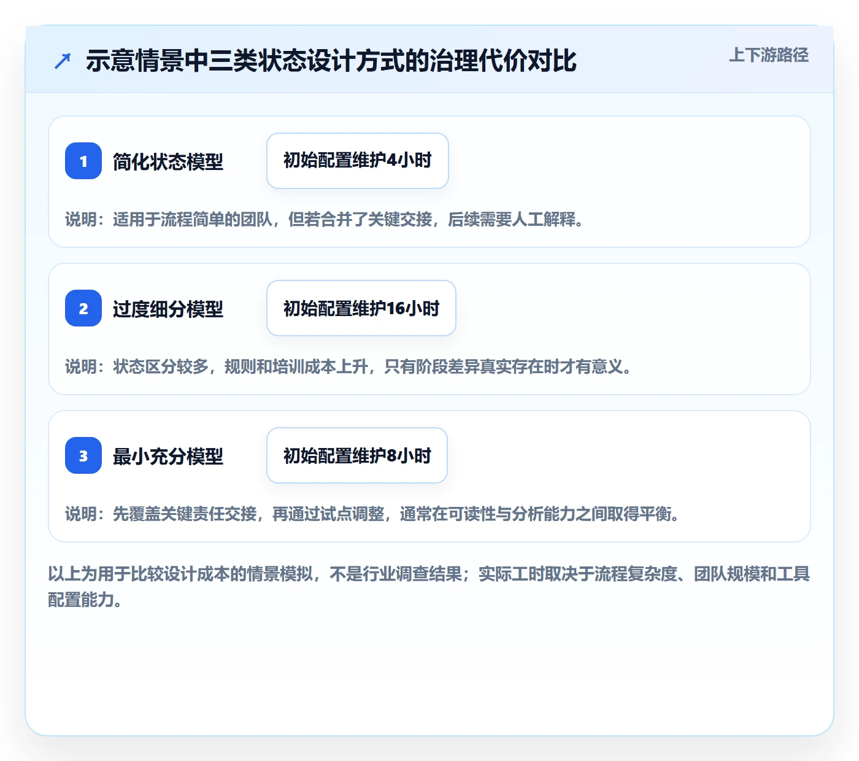Select the 最小充分模型 heading
This screenshot has width=859, height=761.
tap(168, 456)
